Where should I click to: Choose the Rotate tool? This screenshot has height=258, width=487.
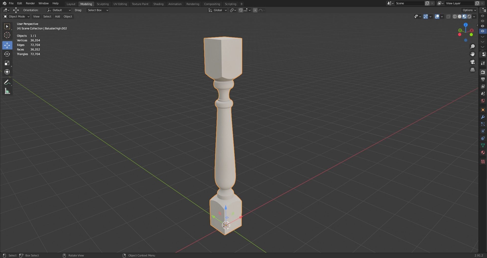[x=7, y=54]
